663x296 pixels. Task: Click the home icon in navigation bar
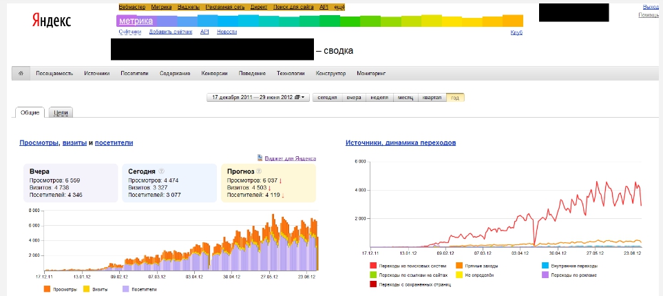pos(21,73)
